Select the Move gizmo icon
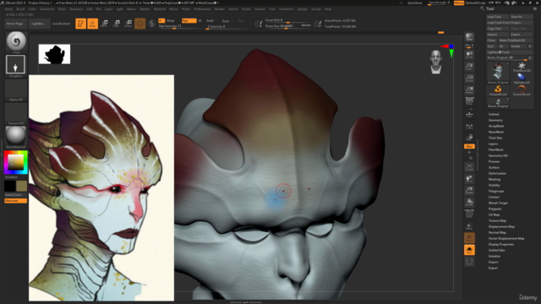 pos(105,24)
